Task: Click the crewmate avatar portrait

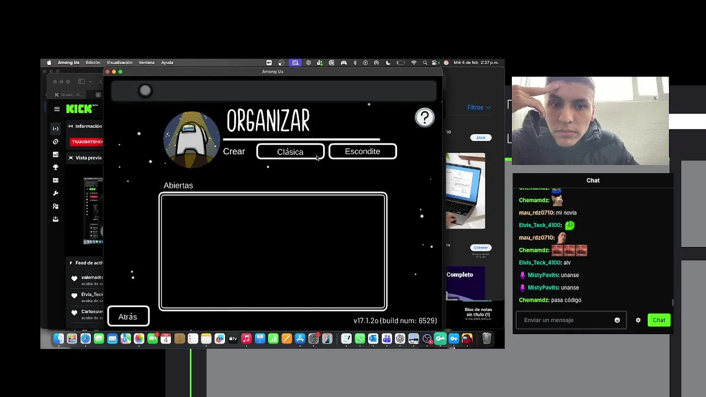Action: [191, 140]
